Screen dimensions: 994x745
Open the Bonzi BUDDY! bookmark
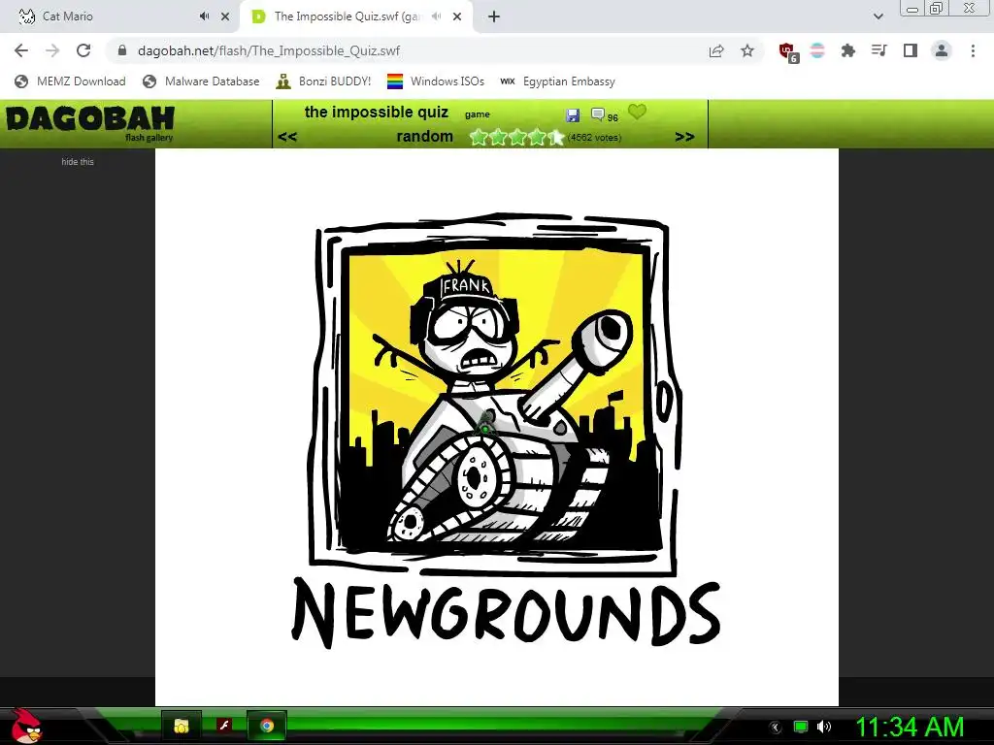(x=323, y=81)
